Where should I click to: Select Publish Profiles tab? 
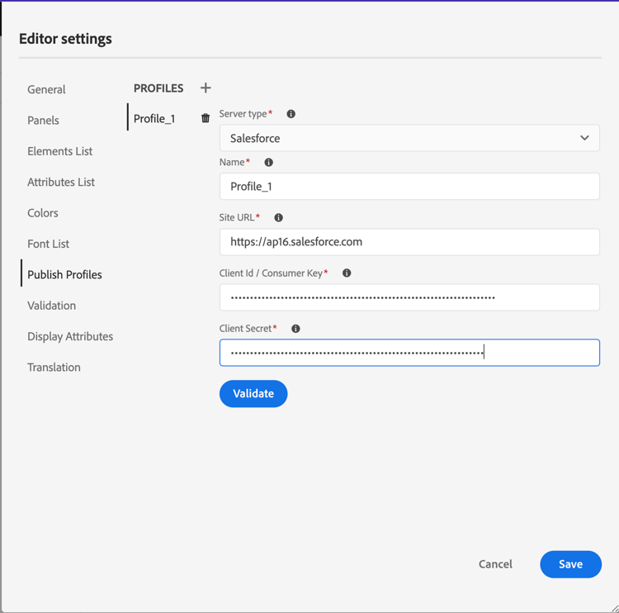(64, 274)
